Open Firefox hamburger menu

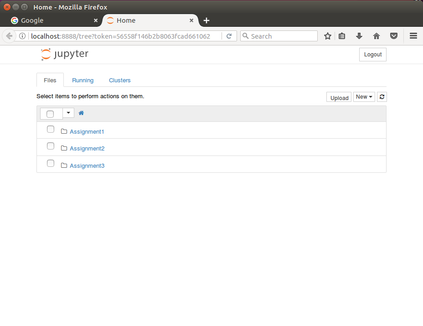(x=413, y=36)
